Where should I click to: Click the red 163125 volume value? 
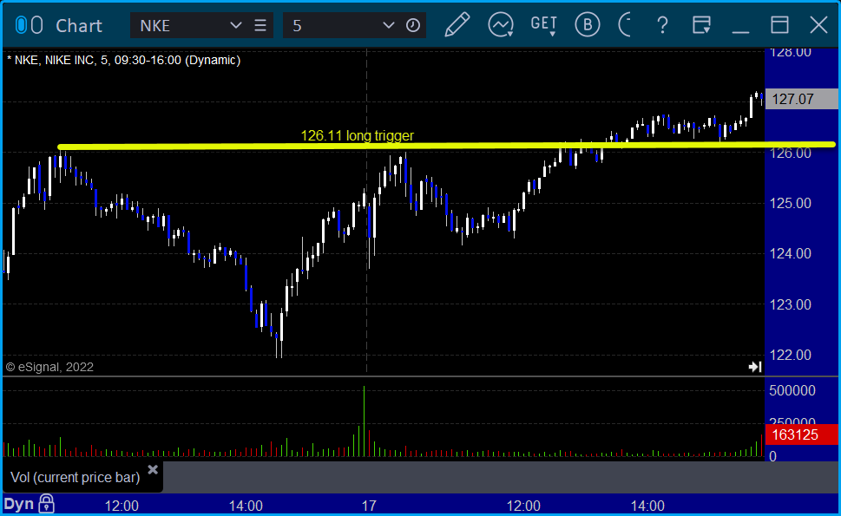point(801,434)
